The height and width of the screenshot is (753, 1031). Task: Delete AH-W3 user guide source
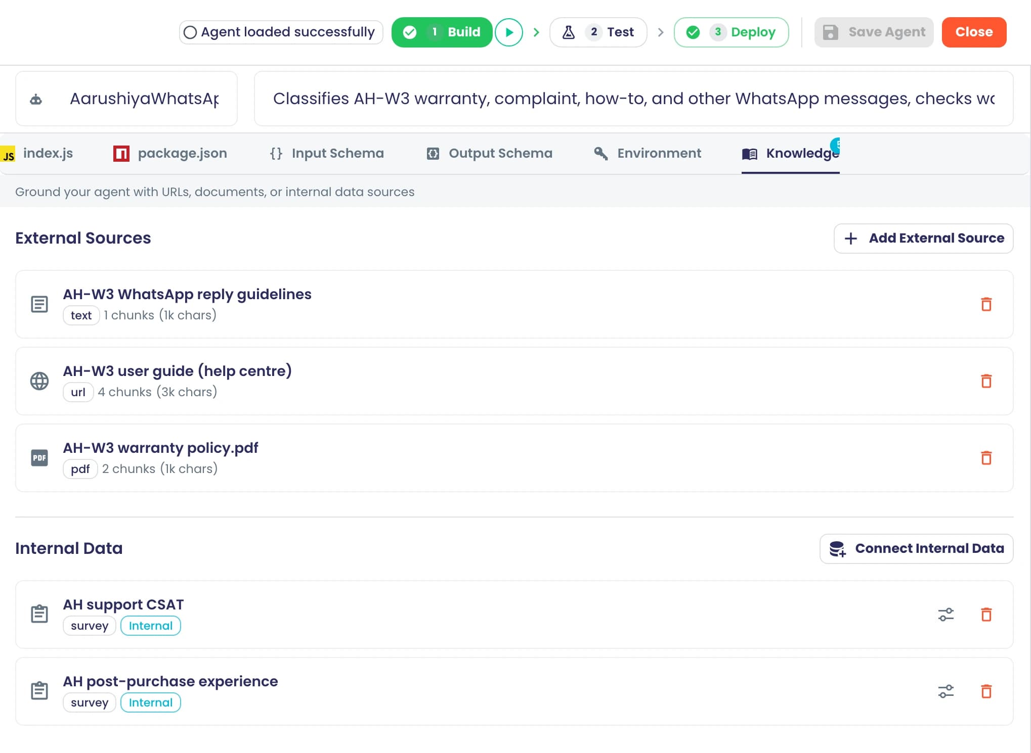(x=986, y=381)
